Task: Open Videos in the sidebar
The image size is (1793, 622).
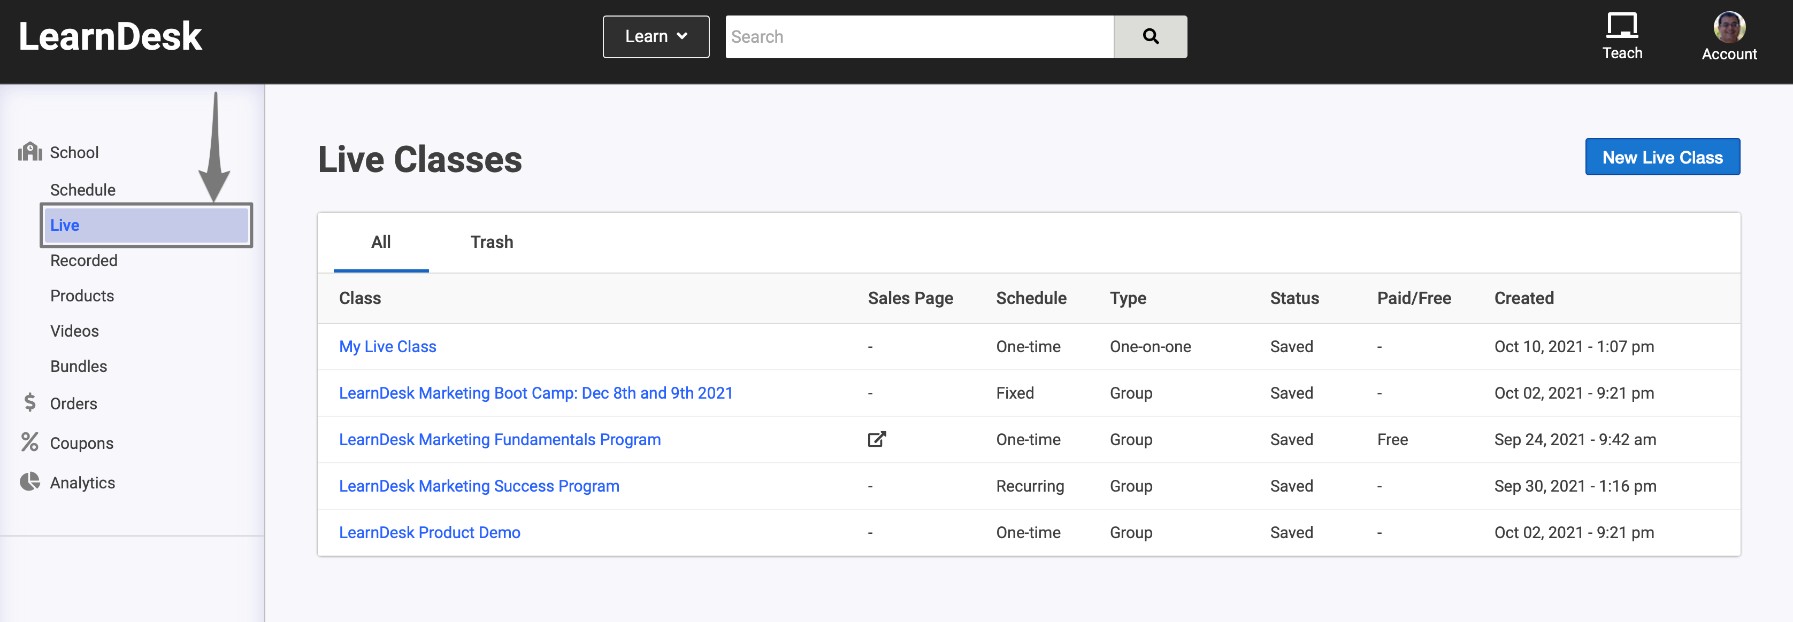Action: 74,331
